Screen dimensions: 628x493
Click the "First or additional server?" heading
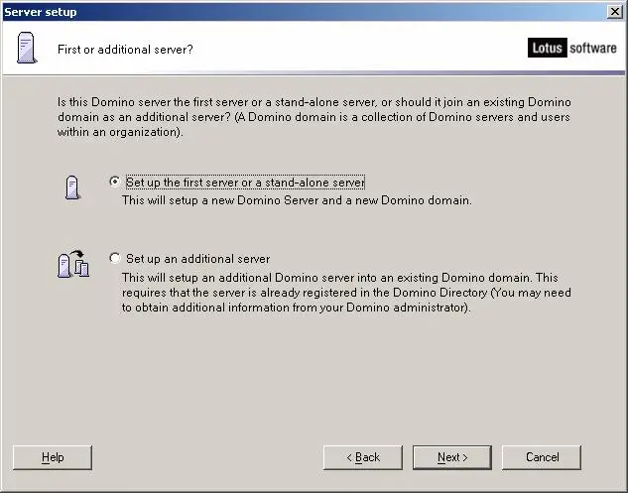(124, 49)
